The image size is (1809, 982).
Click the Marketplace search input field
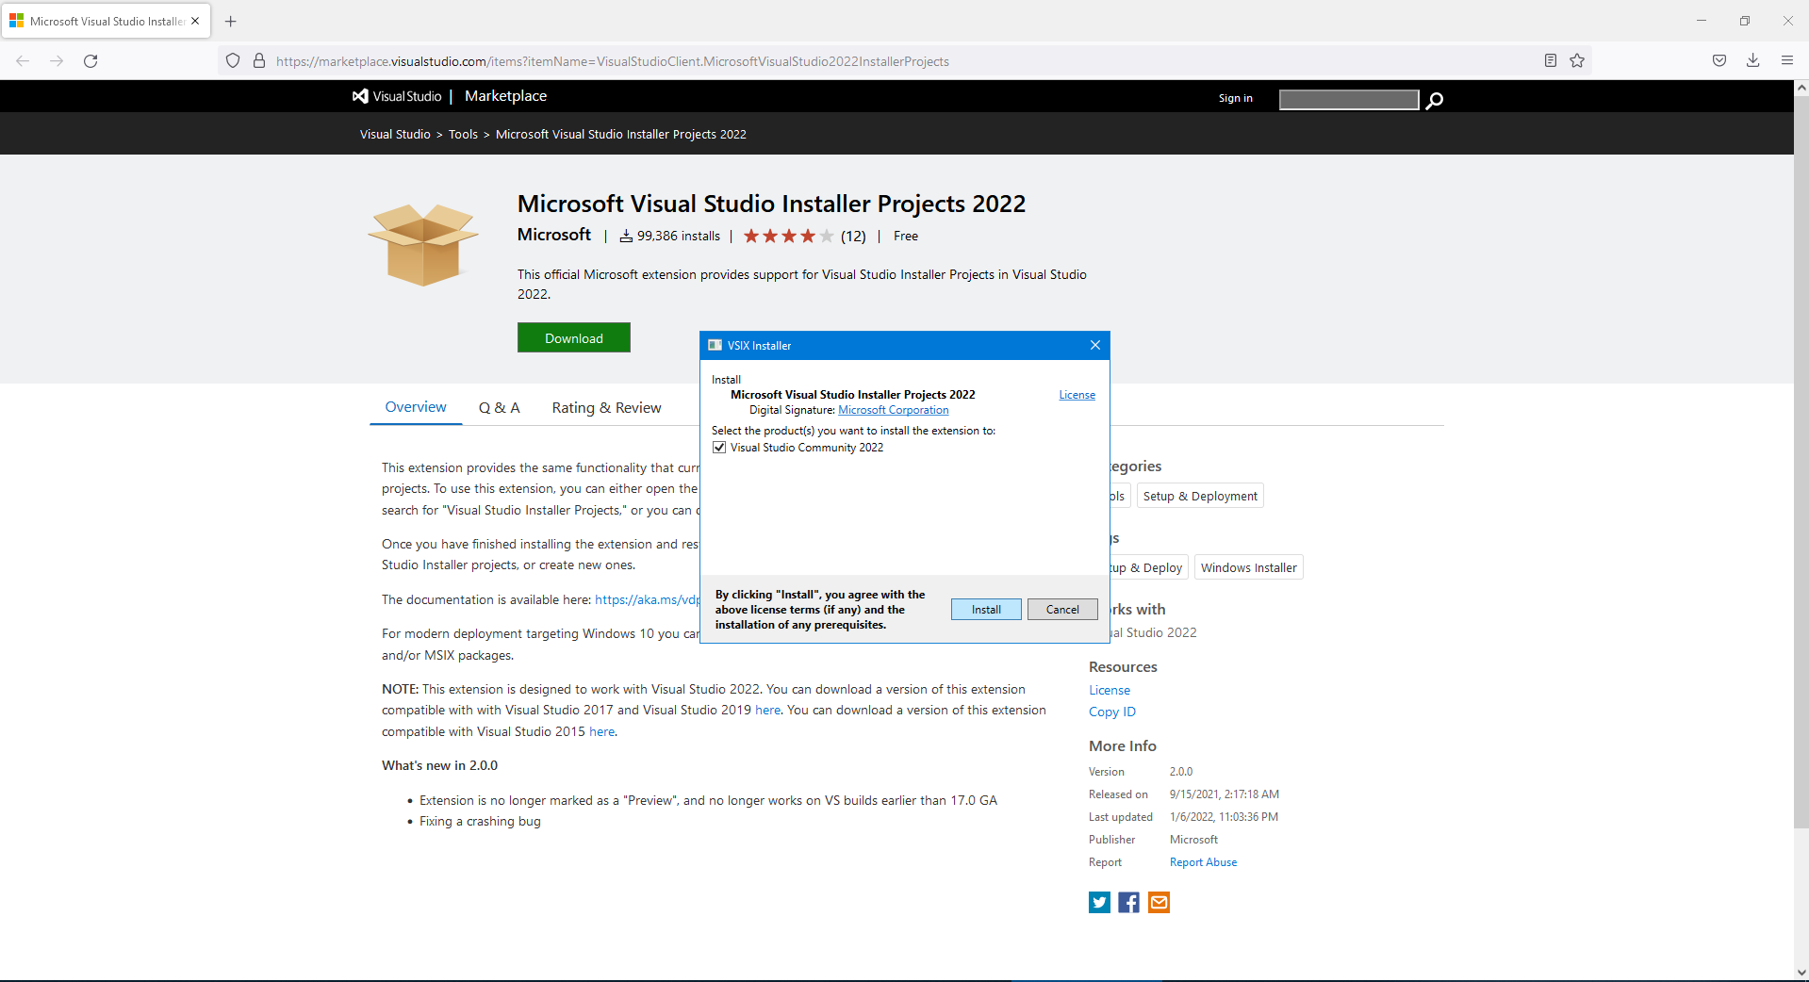1349,100
